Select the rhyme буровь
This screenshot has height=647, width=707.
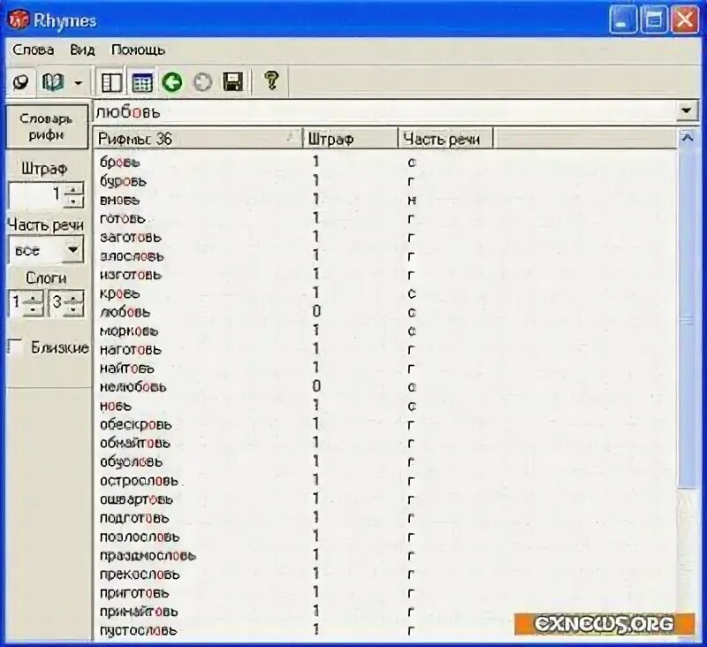click(123, 181)
